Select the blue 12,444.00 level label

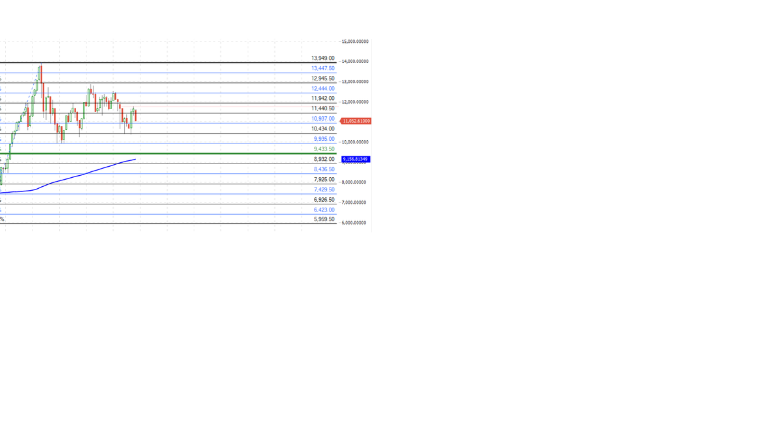click(323, 88)
